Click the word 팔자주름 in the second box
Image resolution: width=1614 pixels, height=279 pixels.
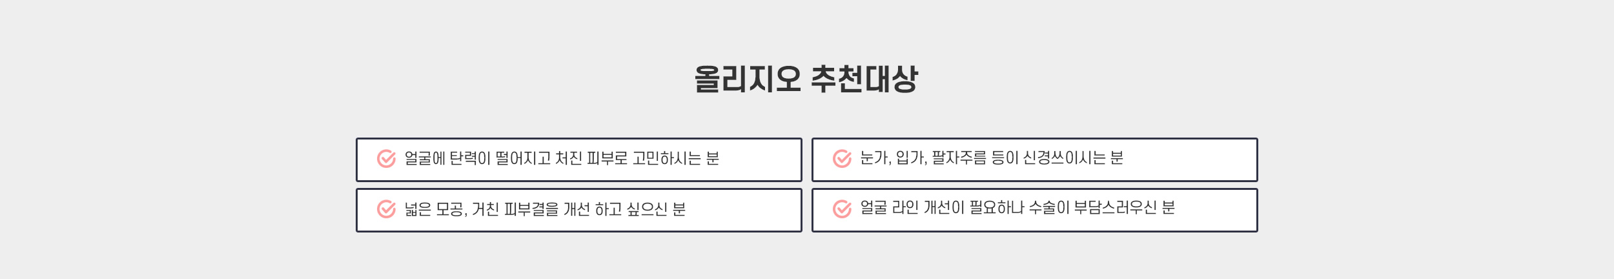(959, 158)
